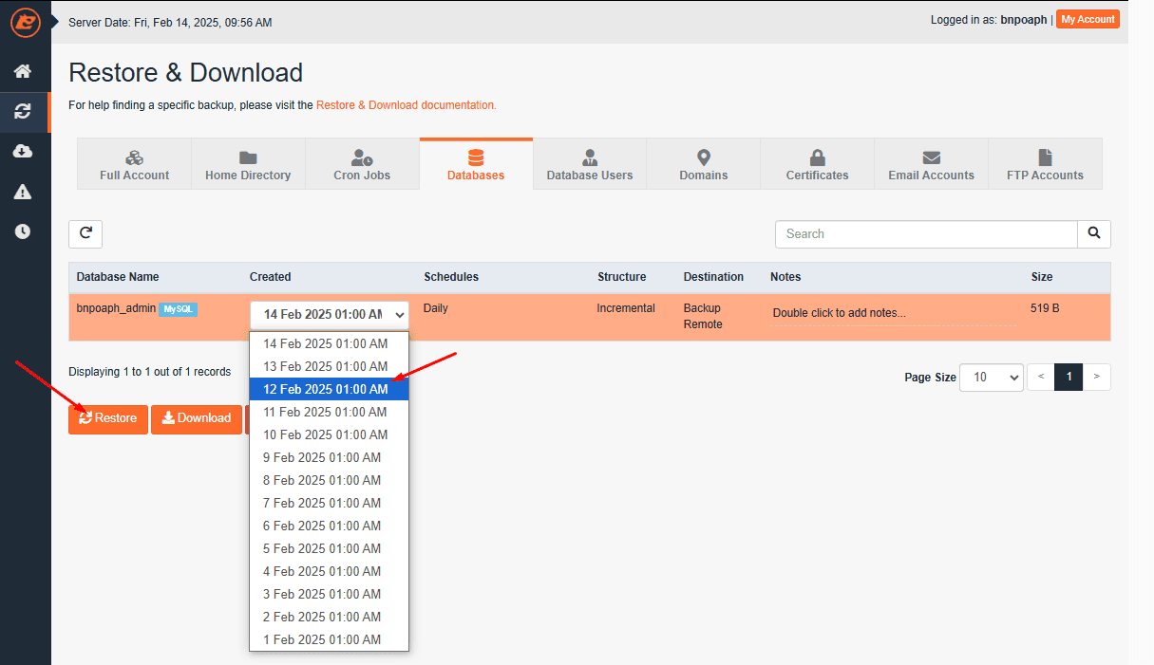Expand the Created date dropdown

pyautogui.click(x=329, y=314)
